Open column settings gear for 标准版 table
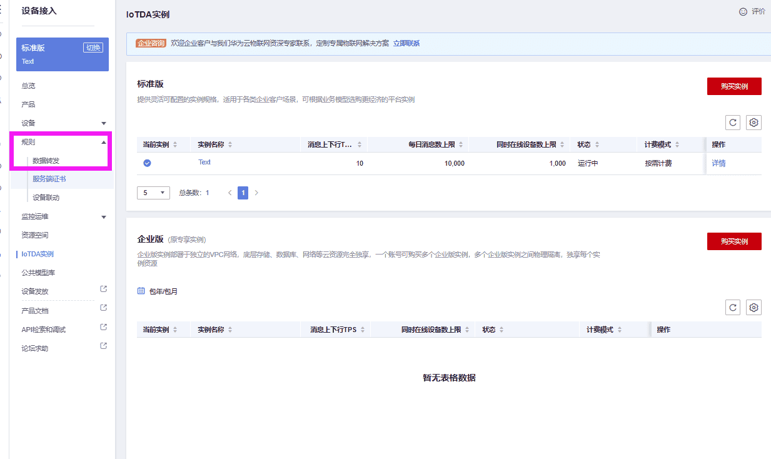Viewport: 771px width, 459px height. (x=753, y=123)
